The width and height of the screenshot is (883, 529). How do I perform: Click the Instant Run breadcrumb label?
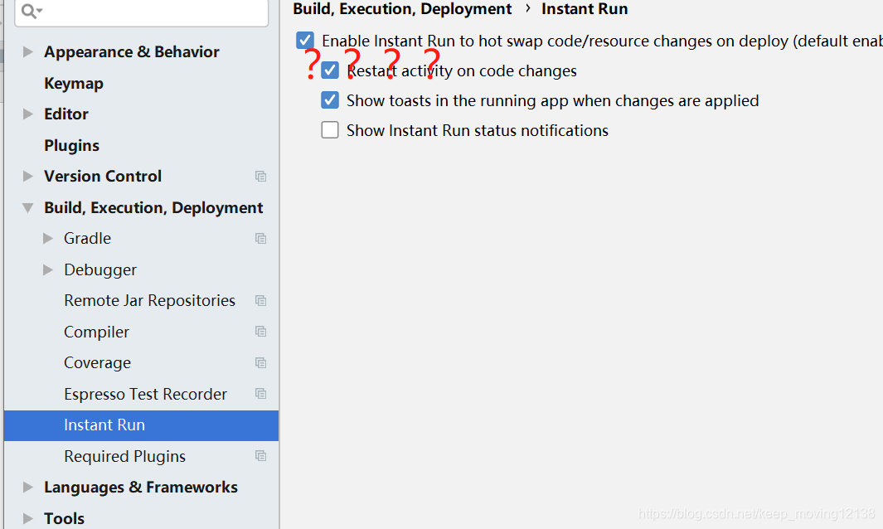pyautogui.click(x=585, y=9)
